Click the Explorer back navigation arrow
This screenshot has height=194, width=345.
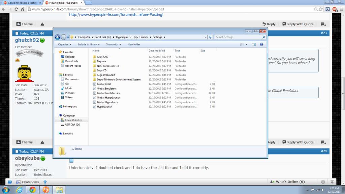tap(58, 37)
